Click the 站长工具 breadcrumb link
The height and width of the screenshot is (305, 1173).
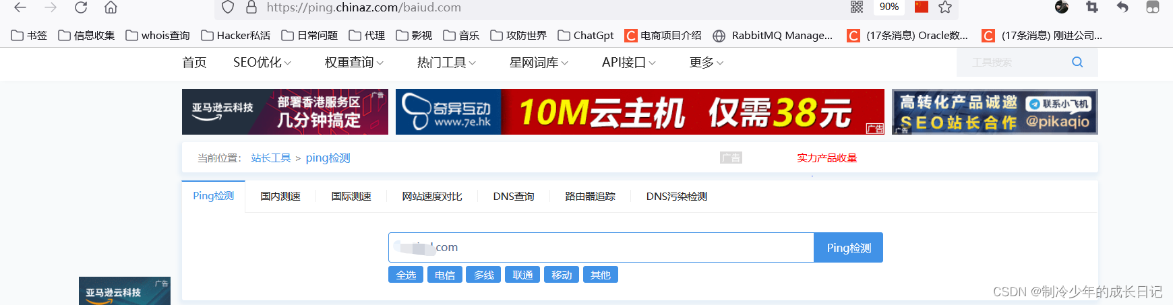click(x=271, y=158)
